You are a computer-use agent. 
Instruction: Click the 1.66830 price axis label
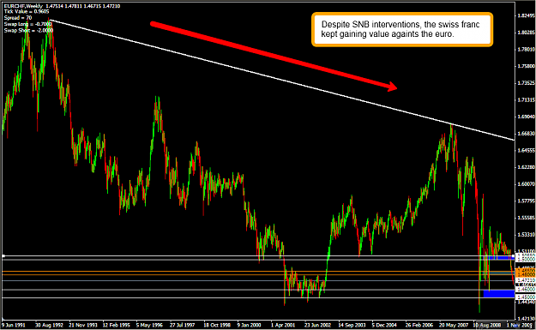(527, 134)
